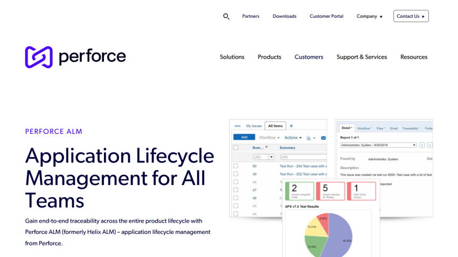The height and width of the screenshot is (257, 458).
Task: Switch to the Workflow tab in detail panel
Action: click(364, 128)
